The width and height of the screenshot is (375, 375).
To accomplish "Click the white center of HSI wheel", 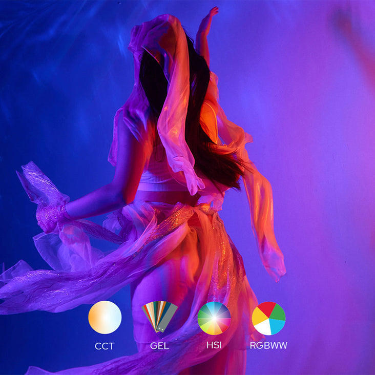I will tap(214, 318).
